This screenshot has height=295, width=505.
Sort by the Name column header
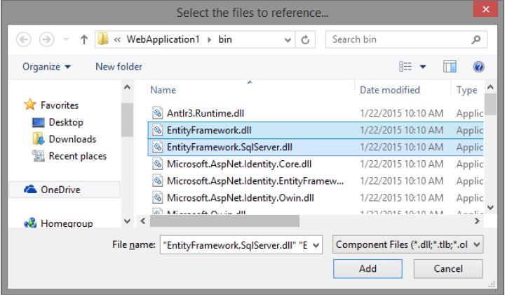(x=163, y=90)
